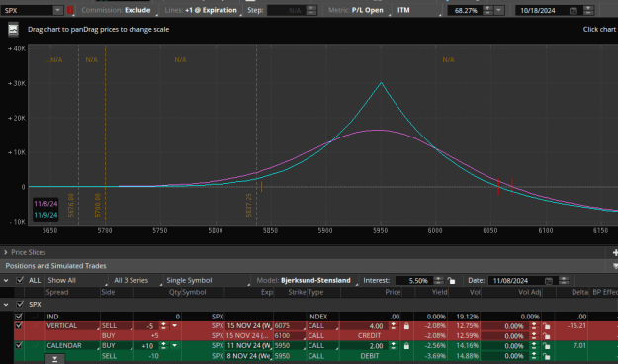Uncheck the VERTICAL trade checkbox
This screenshot has width=618, height=364.
[19, 326]
